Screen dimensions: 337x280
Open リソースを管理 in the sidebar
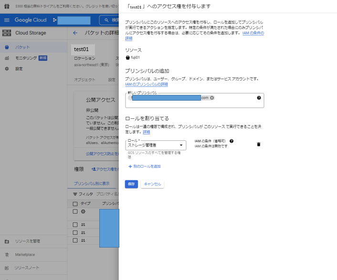[28, 241]
